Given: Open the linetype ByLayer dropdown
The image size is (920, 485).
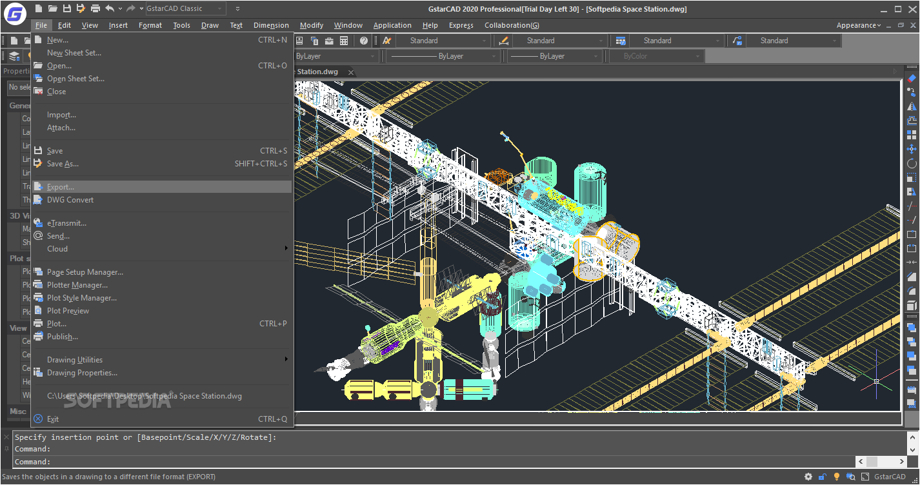Looking at the screenshot, I should [443, 56].
